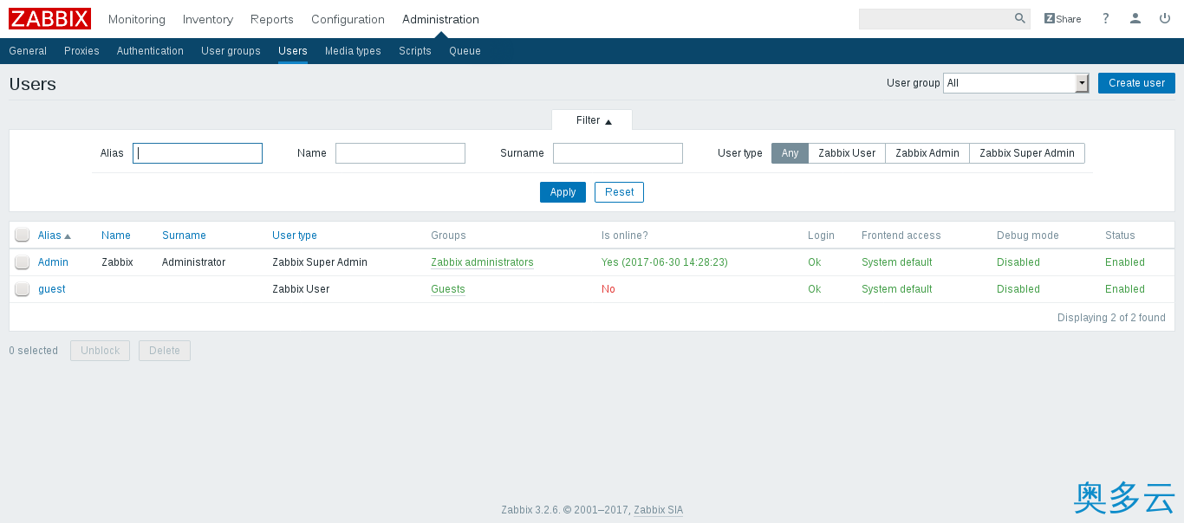Screen dimensions: 1184x523
Task: Open the Zabbix SIA footer link
Action: [659, 510]
